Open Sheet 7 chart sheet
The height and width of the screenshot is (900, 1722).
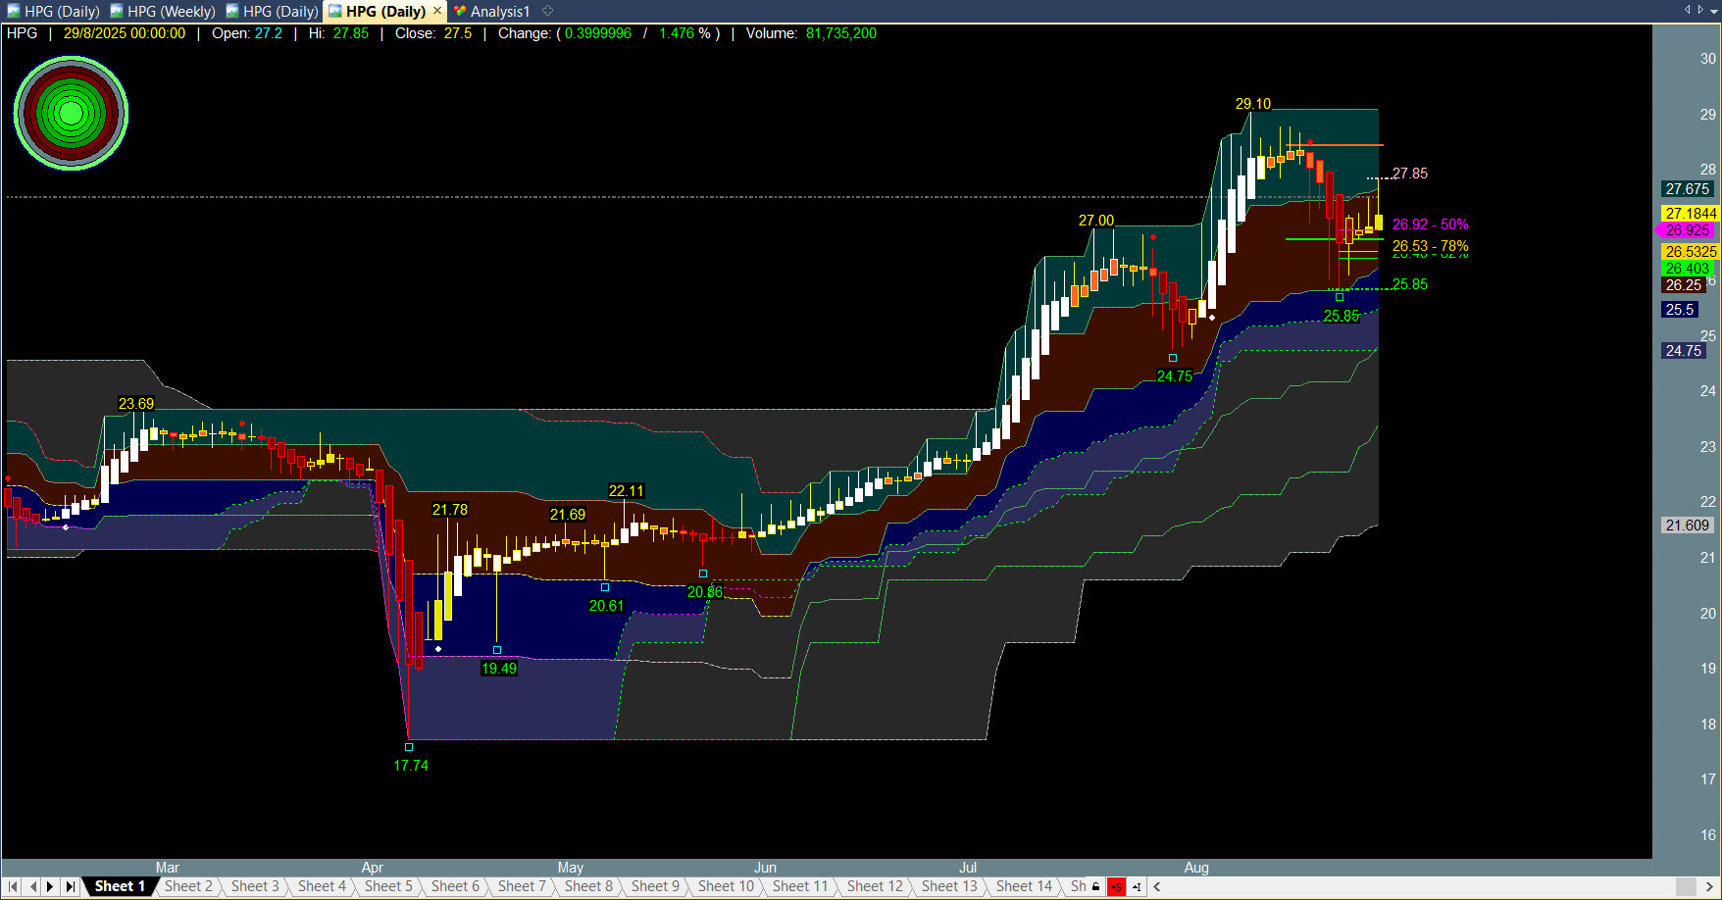click(x=522, y=886)
